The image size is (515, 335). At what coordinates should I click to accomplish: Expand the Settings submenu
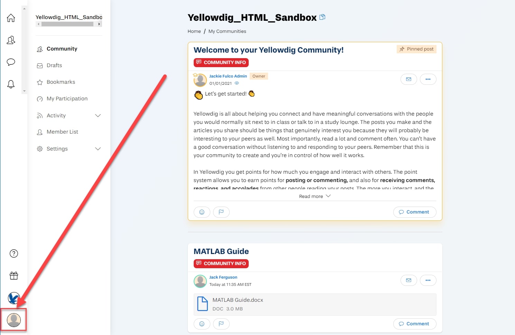98,149
